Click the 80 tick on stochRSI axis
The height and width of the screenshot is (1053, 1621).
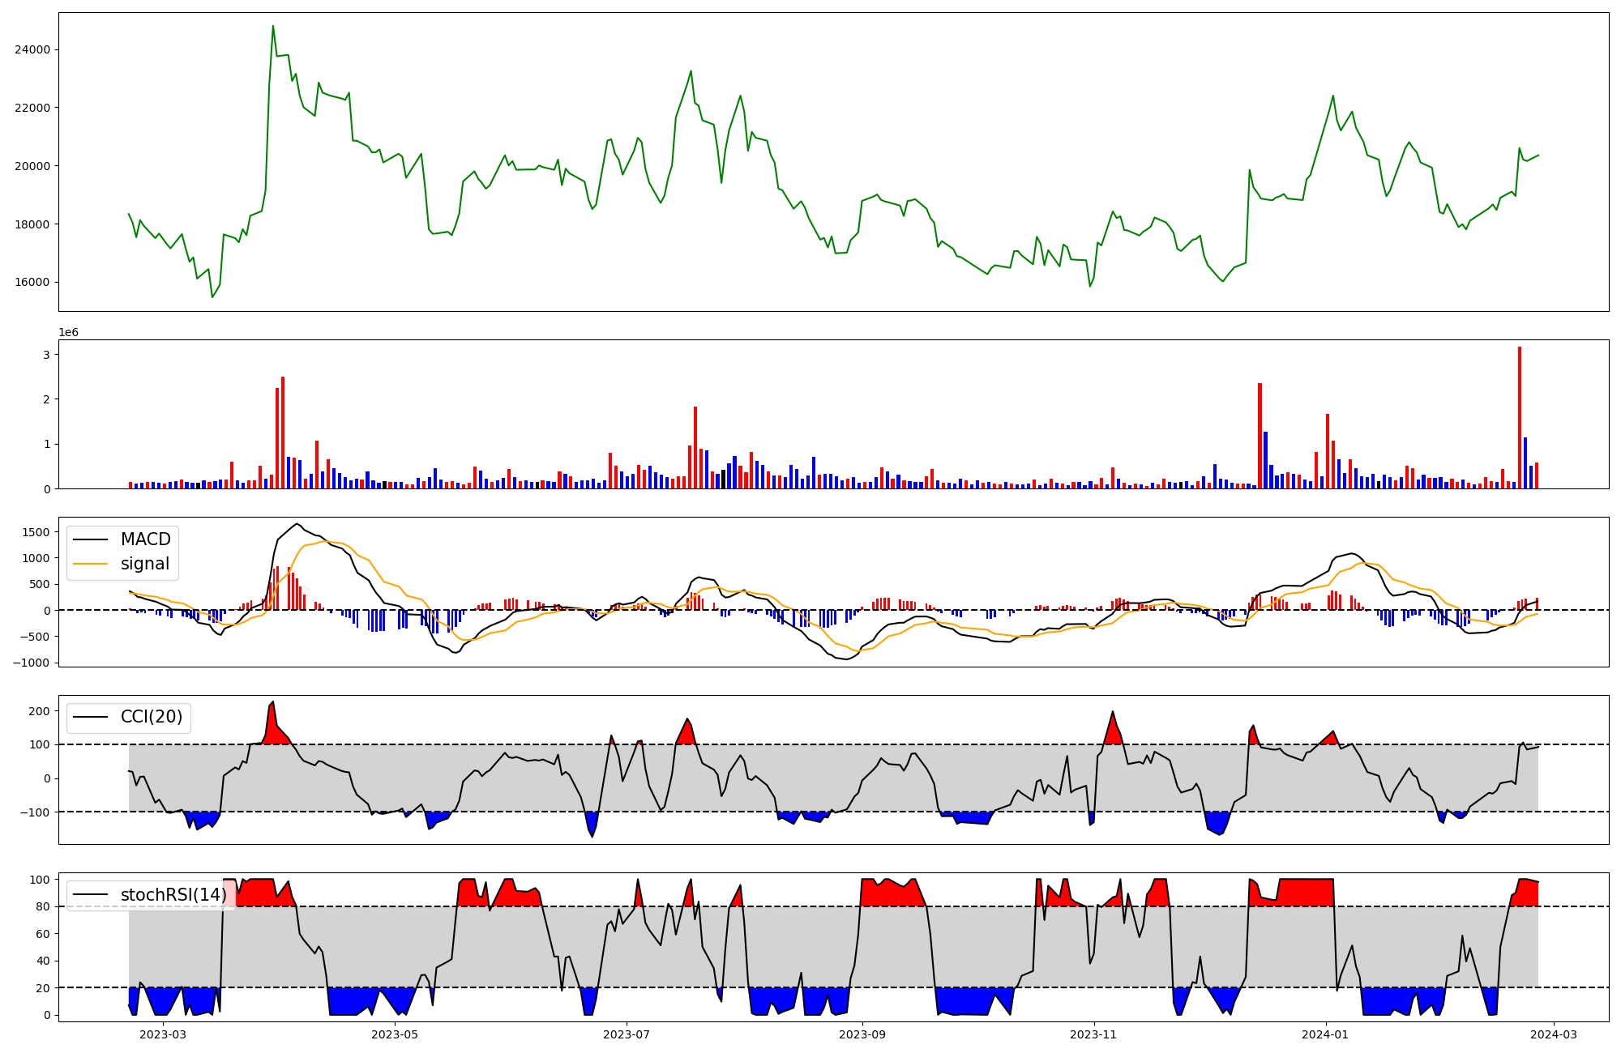pyautogui.click(x=43, y=907)
